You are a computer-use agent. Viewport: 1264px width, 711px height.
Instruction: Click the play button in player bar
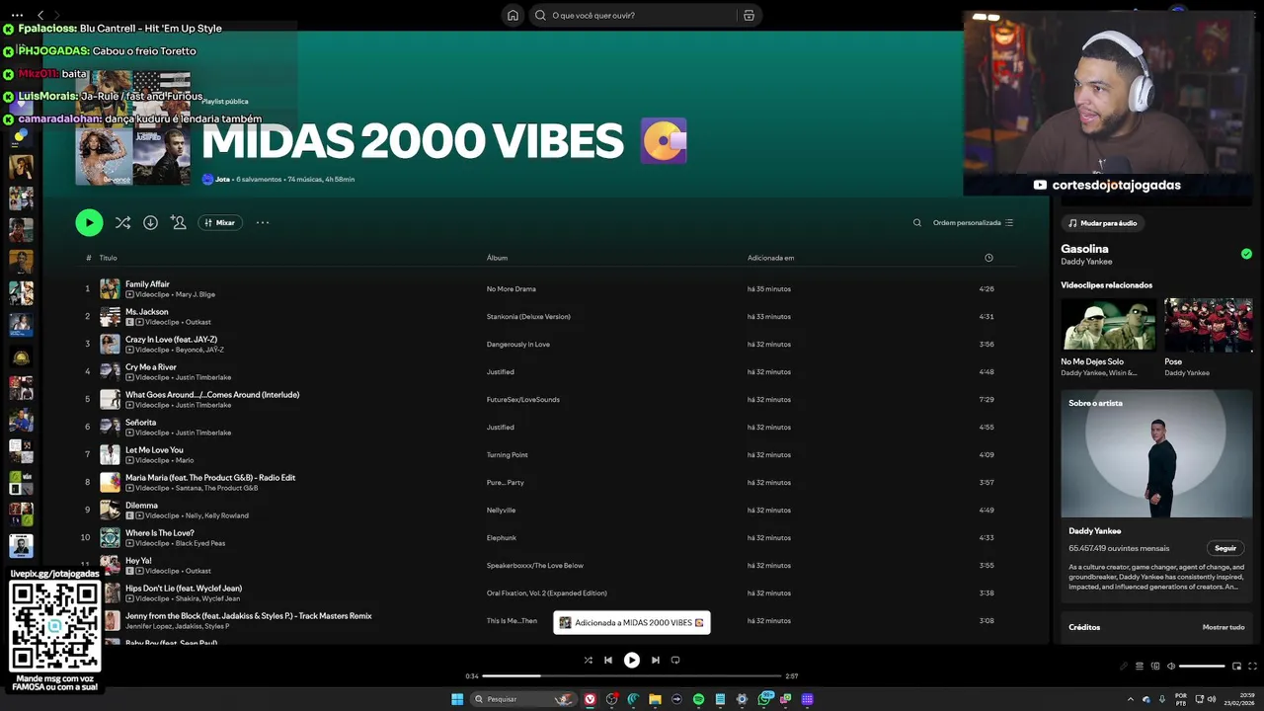click(x=631, y=660)
